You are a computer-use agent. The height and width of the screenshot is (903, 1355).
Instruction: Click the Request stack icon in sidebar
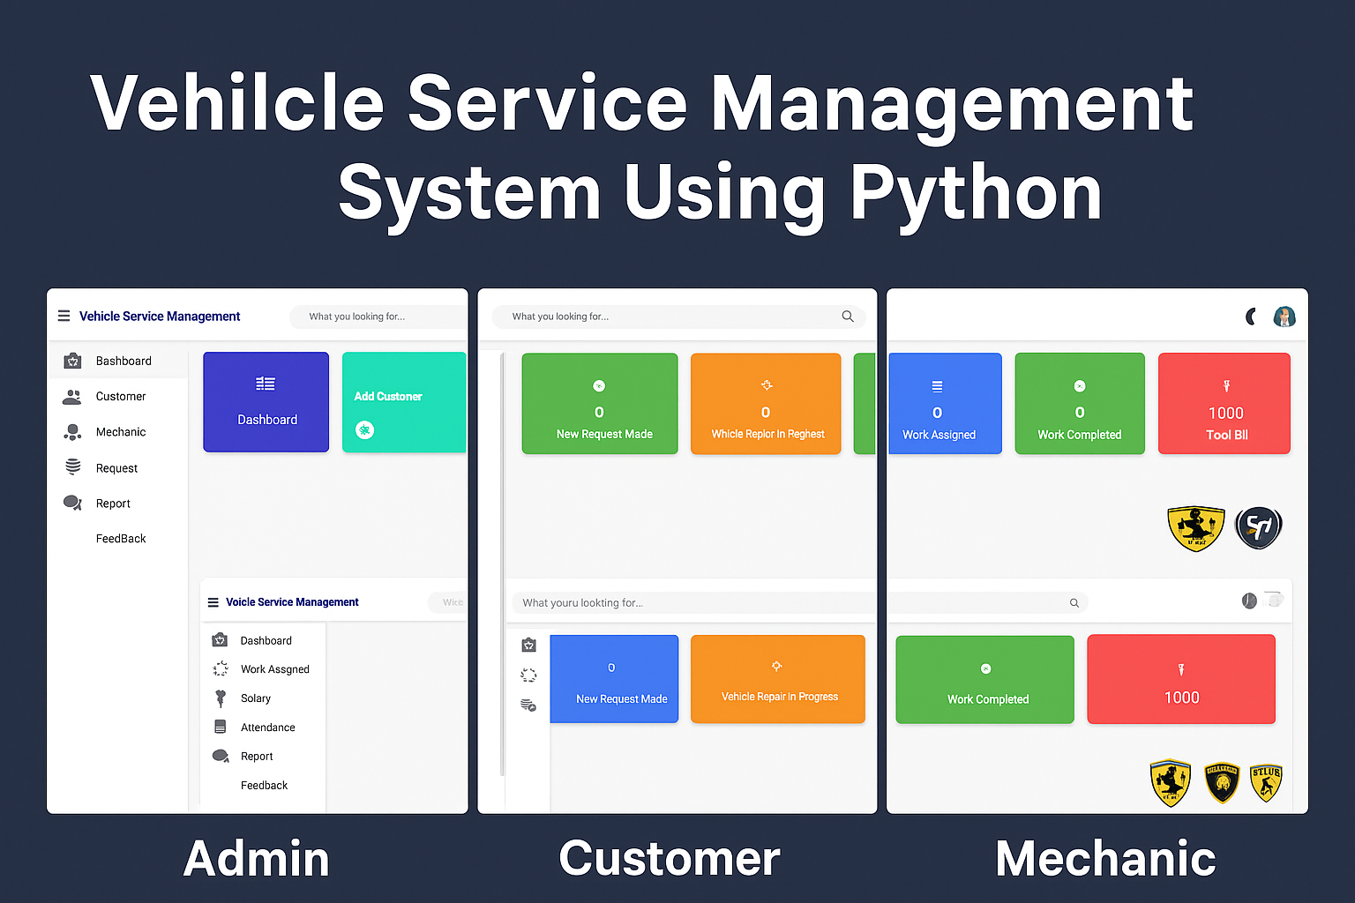[72, 467]
